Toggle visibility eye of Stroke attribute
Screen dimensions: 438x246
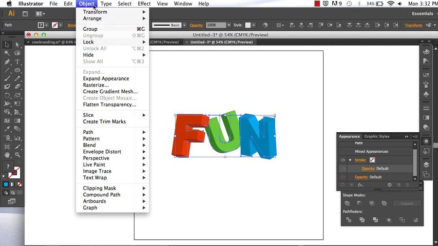coord(342,160)
